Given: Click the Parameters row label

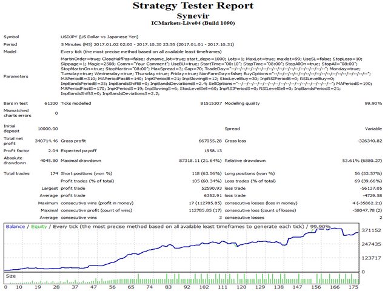Looking at the screenshot, I should pyautogui.click(x=16, y=77).
